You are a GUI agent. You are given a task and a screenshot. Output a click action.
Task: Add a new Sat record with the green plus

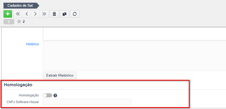click(x=8, y=14)
